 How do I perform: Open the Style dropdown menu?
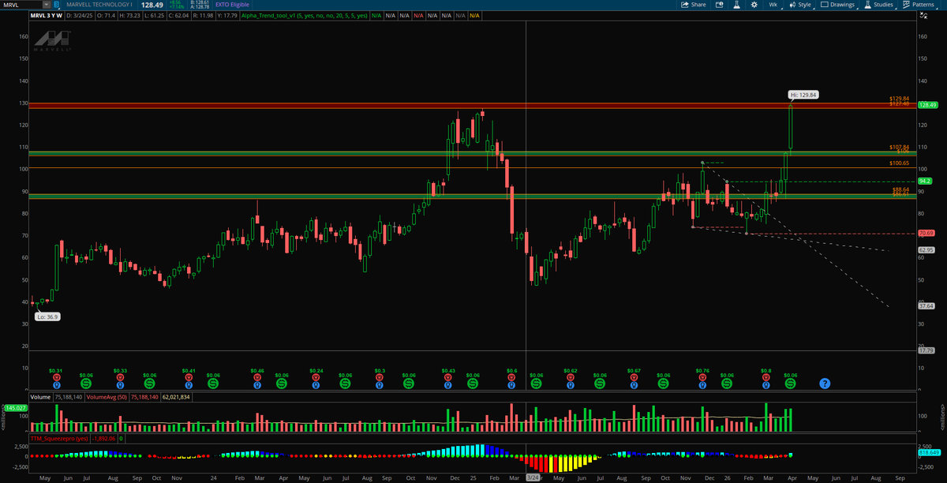[800, 4]
